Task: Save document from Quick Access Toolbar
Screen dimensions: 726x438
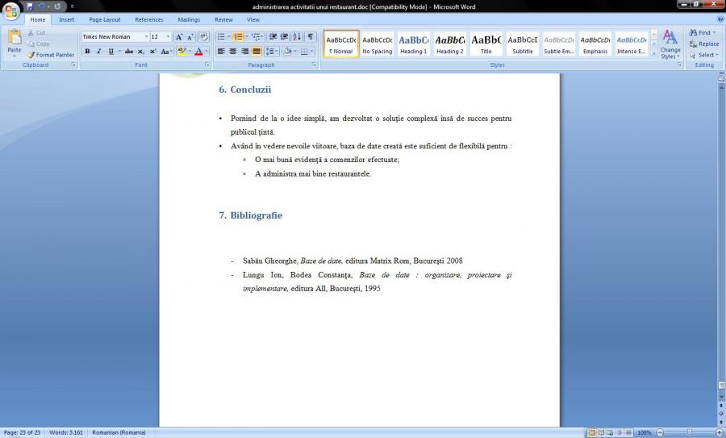Action: (x=30, y=6)
